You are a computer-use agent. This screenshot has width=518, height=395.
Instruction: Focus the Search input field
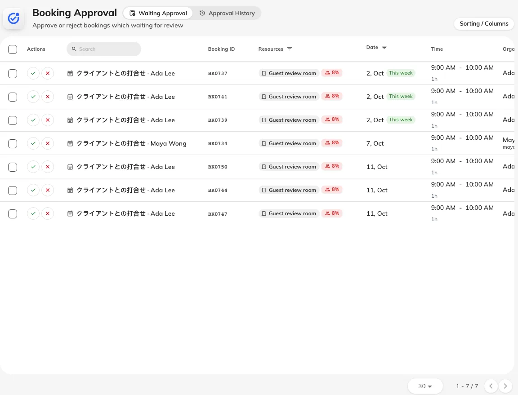click(x=104, y=49)
